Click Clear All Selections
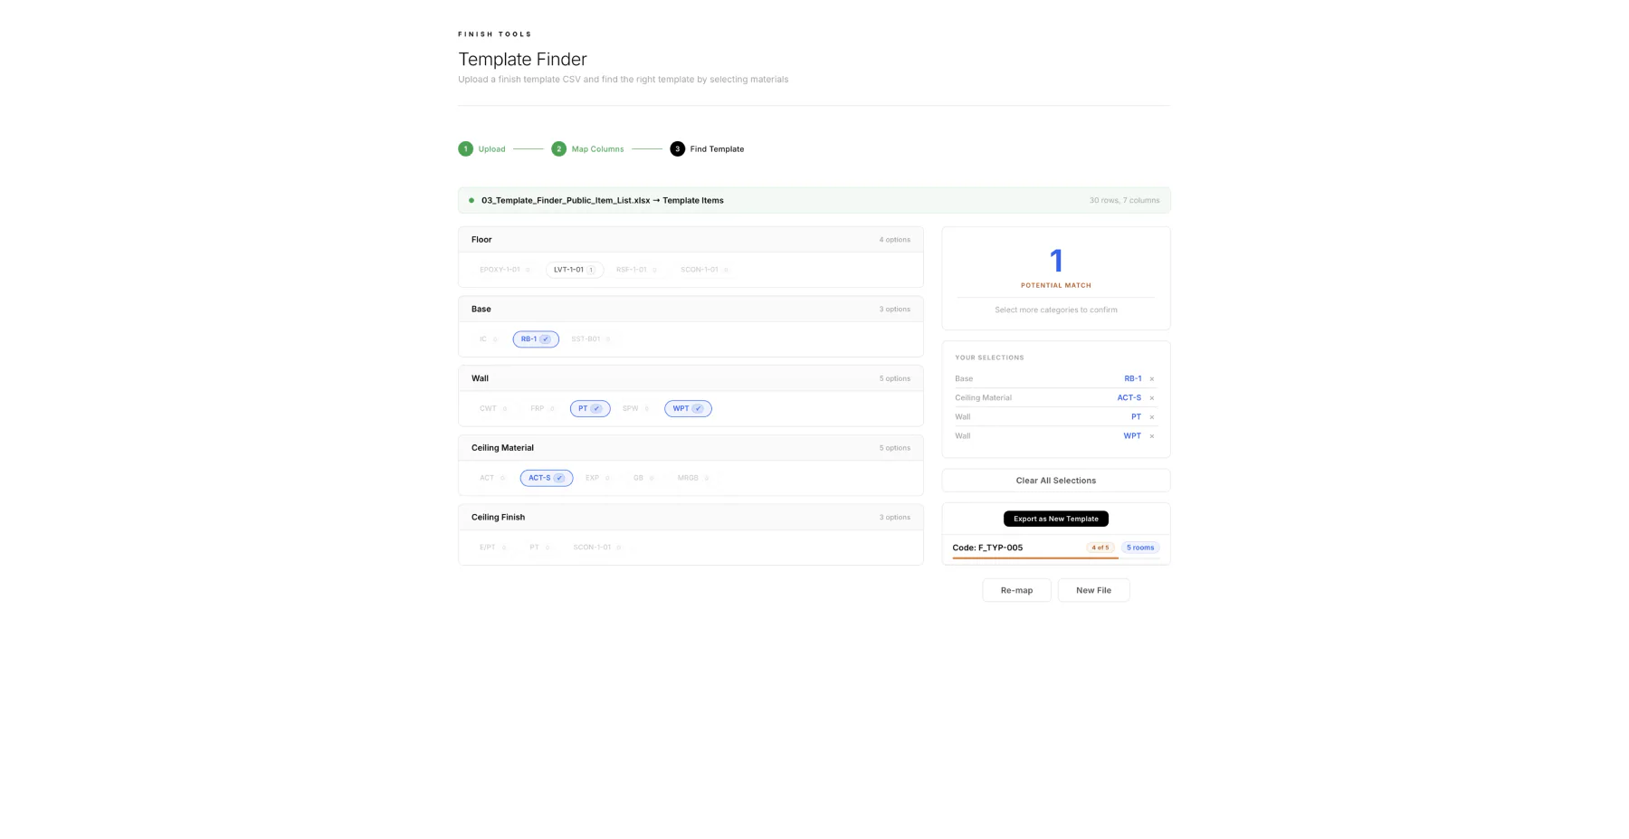1629x839 pixels. (1055, 480)
